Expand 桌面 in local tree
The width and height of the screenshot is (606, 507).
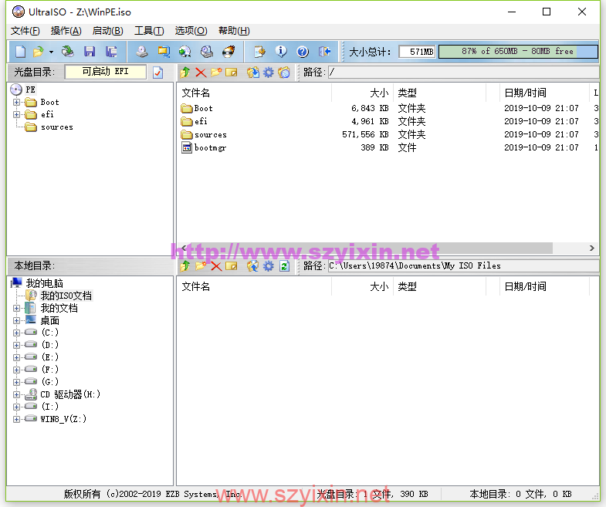[17, 320]
